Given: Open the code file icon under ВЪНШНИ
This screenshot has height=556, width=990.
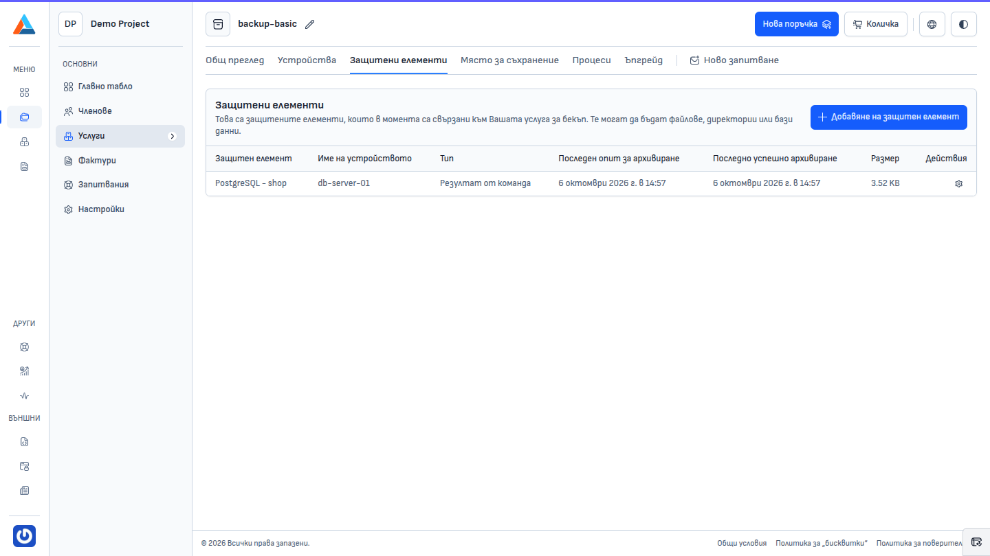Looking at the screenshot, I should [x=24, y=441].
